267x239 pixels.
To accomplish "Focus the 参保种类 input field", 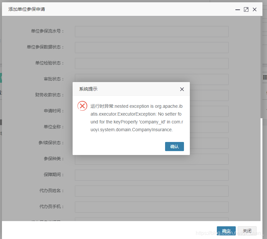I will (151, 160).
